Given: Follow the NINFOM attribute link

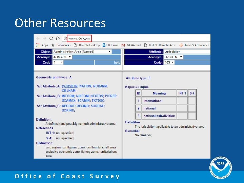Looking at the screenshot, I should [82, 96].
